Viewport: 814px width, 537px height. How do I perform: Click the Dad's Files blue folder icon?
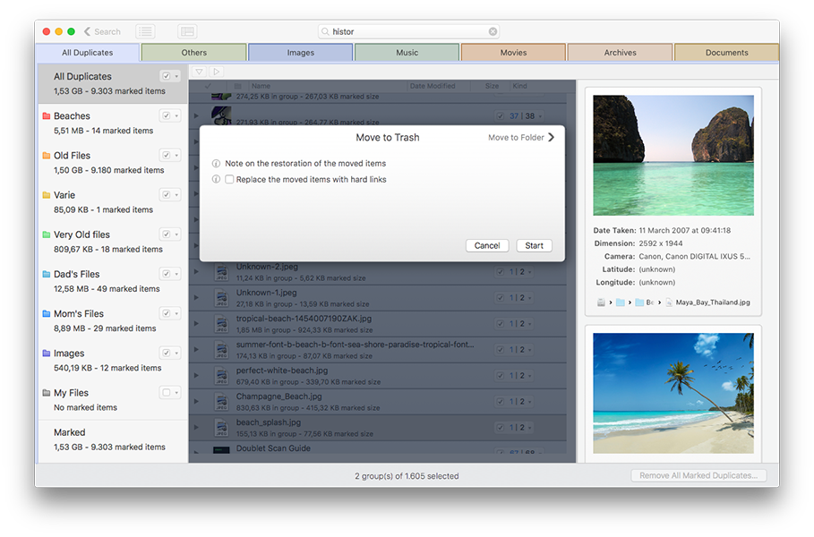point(47,274)
